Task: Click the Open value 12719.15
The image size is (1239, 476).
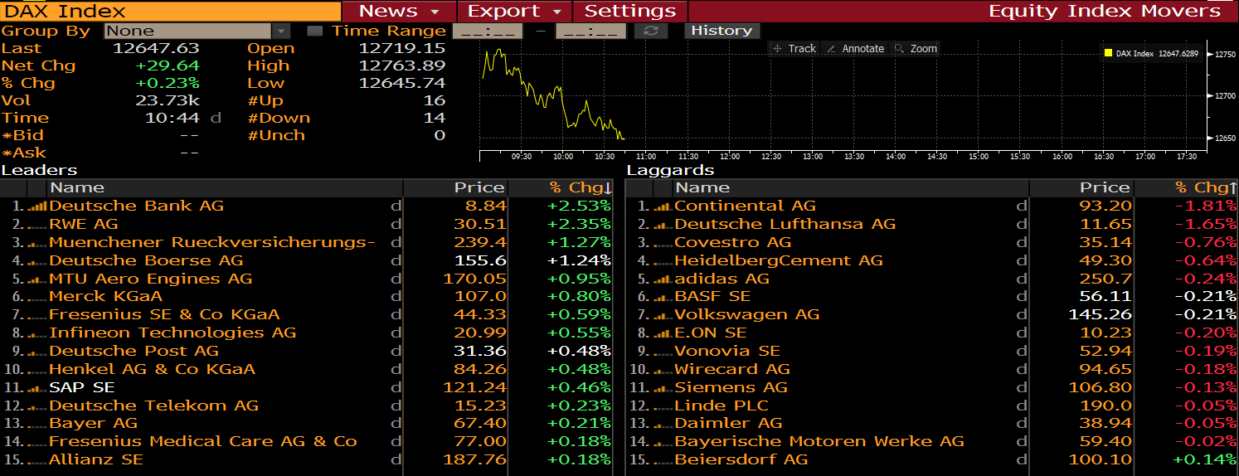Action: tap(401, 48)
